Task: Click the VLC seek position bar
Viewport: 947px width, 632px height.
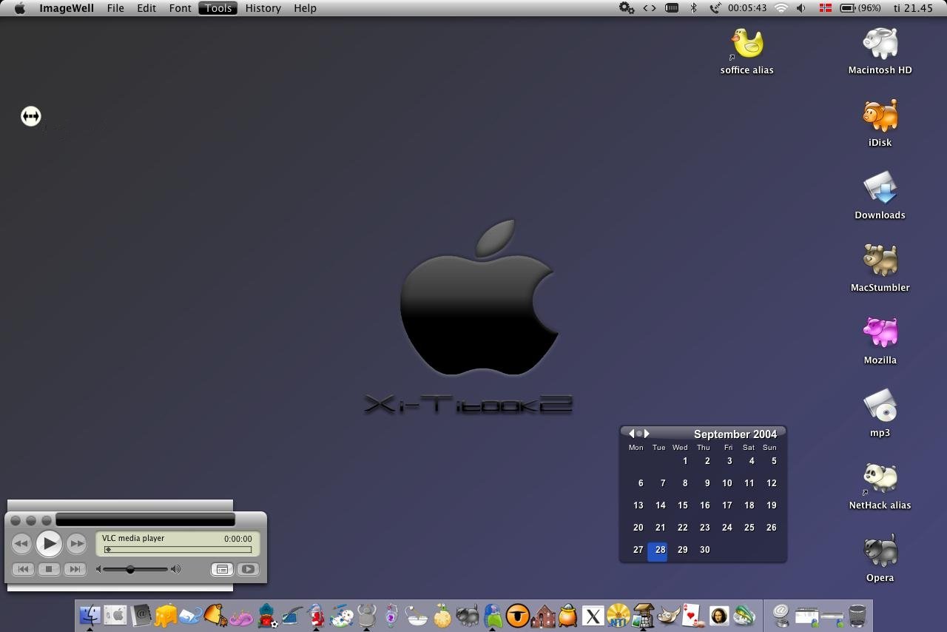Action: pos(178,549)
